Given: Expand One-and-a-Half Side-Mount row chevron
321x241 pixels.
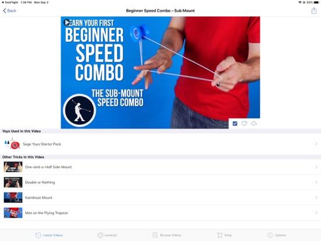Looking at the screenshot, I should point(316,167).
